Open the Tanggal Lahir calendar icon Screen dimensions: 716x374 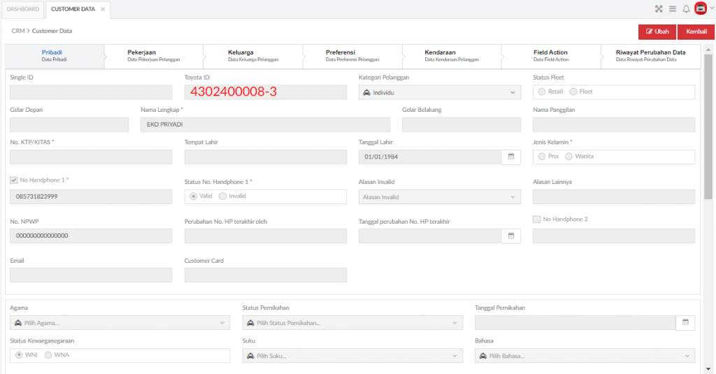pos(511,157)
